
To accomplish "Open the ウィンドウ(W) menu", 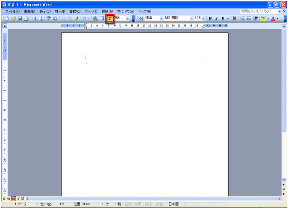I will 126,12.
